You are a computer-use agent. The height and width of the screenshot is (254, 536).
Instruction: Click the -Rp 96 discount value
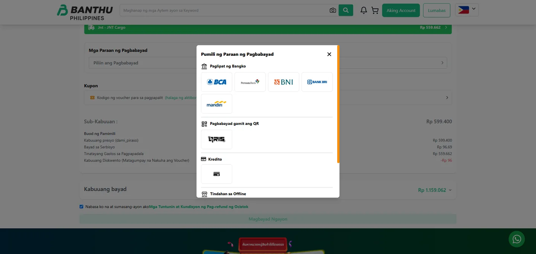[446, 160]
